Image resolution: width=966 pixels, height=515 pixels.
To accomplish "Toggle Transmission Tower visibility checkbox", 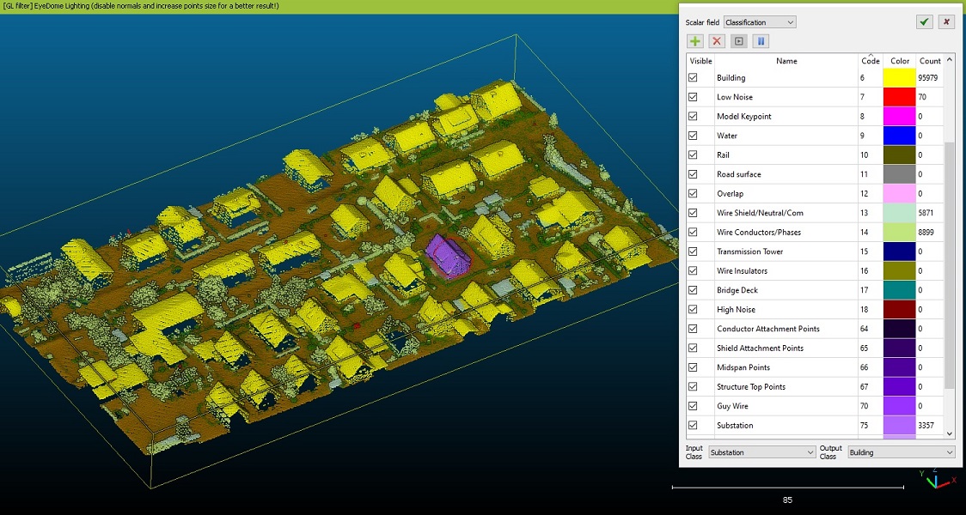I will [693, 251].
